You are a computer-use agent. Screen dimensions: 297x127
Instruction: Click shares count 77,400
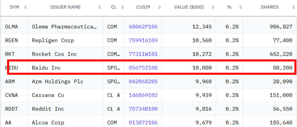(282, 40)
